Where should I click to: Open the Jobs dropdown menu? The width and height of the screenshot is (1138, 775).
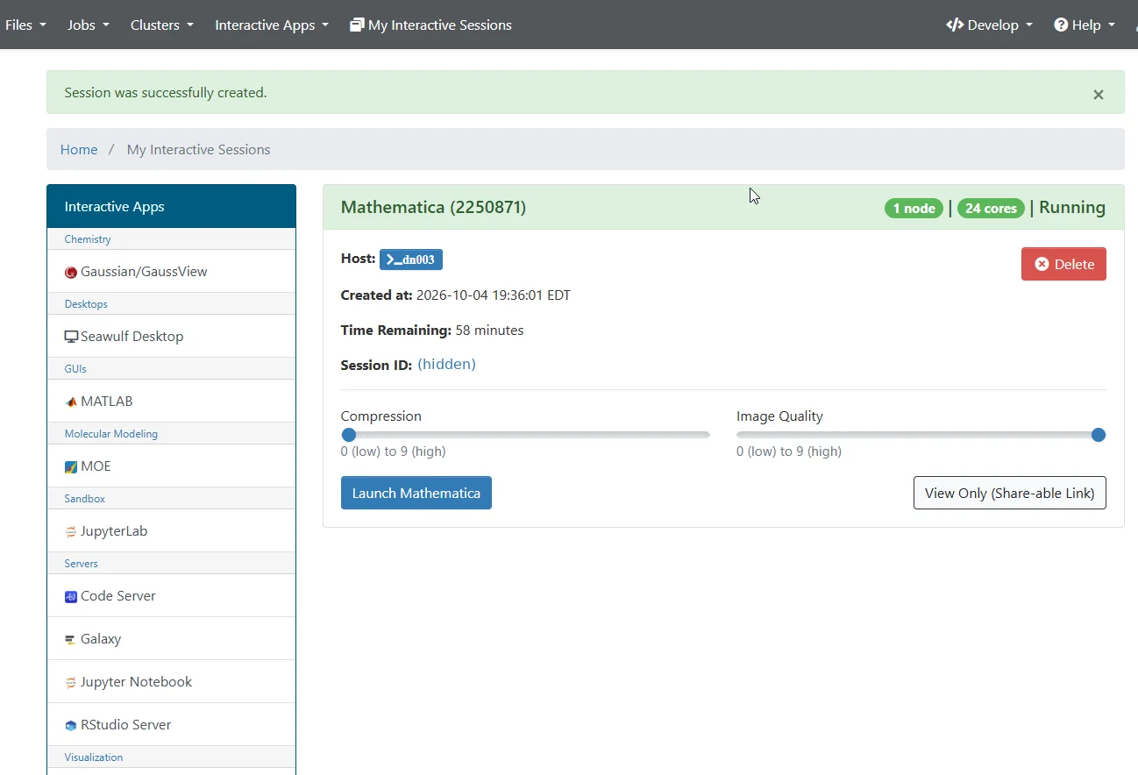(x=89, y=25)
